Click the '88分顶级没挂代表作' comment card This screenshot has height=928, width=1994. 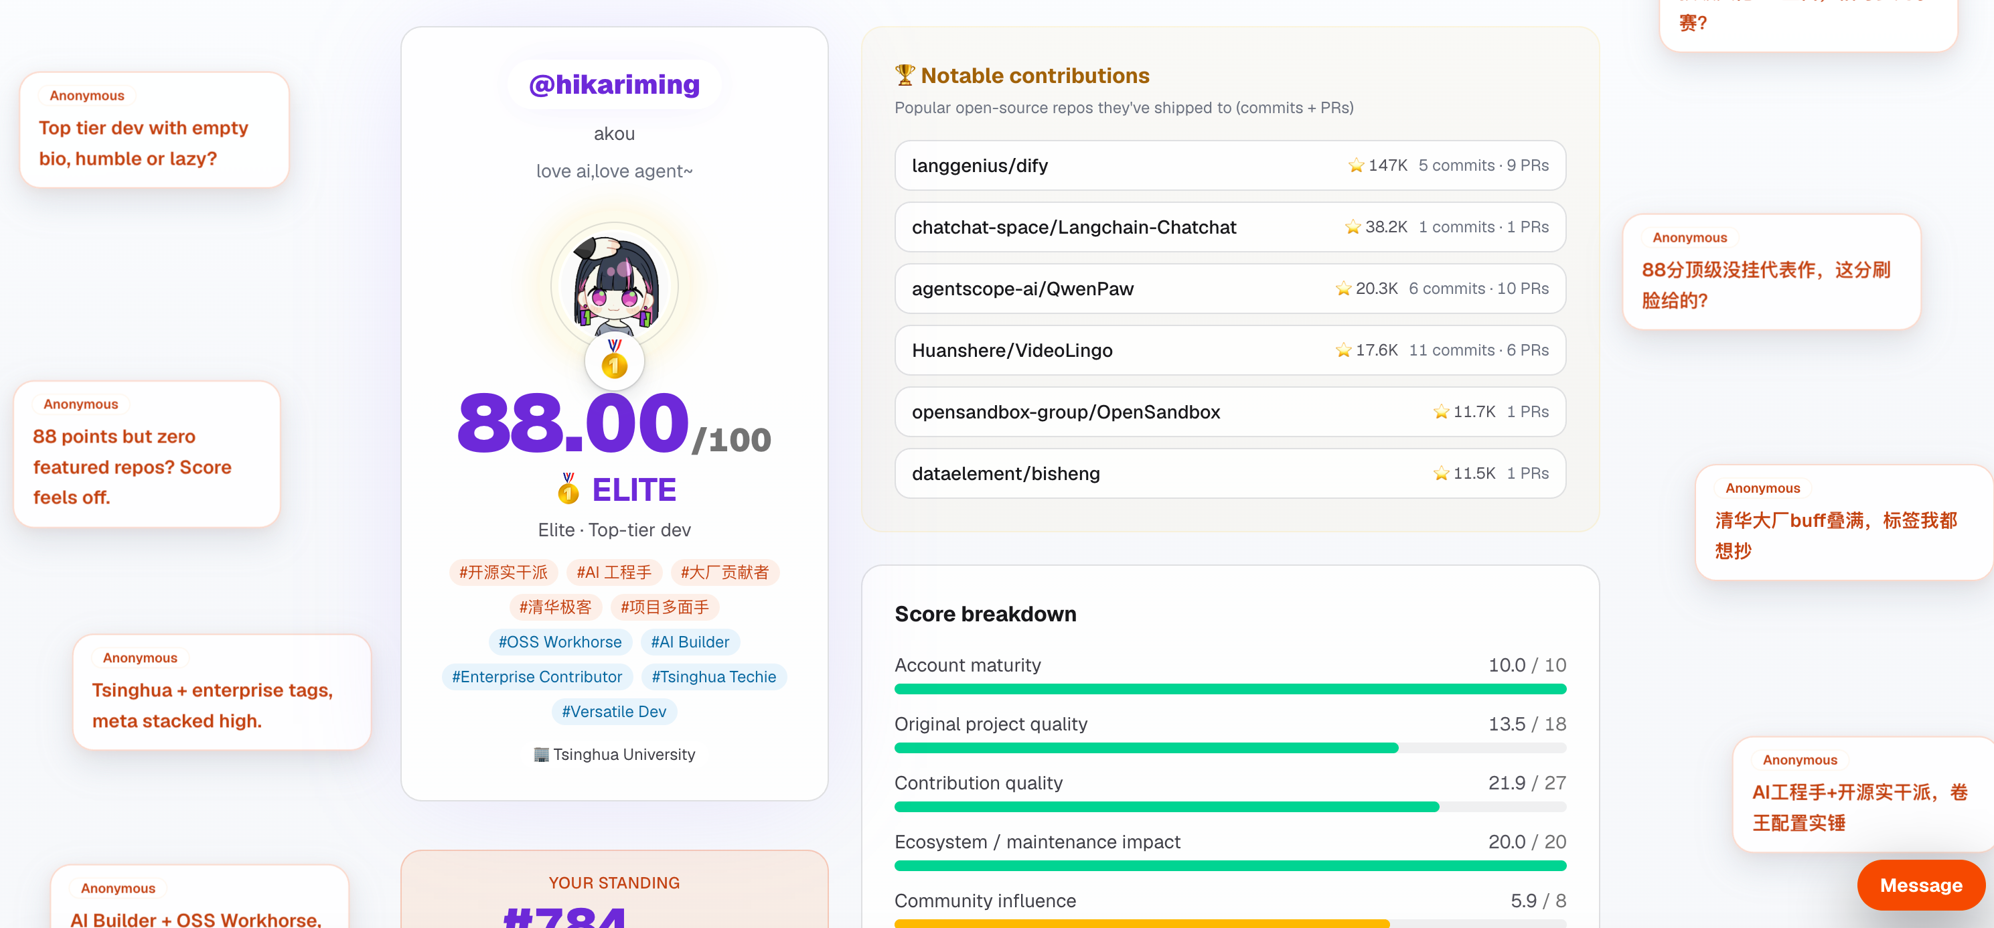pos(1771,272)
